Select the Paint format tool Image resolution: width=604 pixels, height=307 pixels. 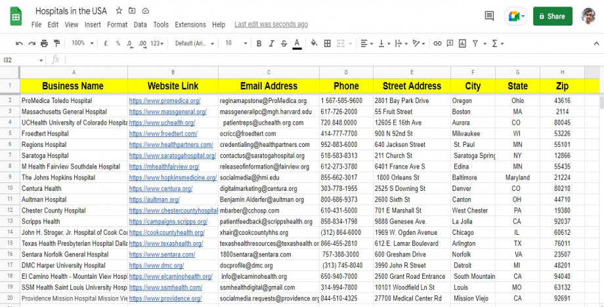56,43
